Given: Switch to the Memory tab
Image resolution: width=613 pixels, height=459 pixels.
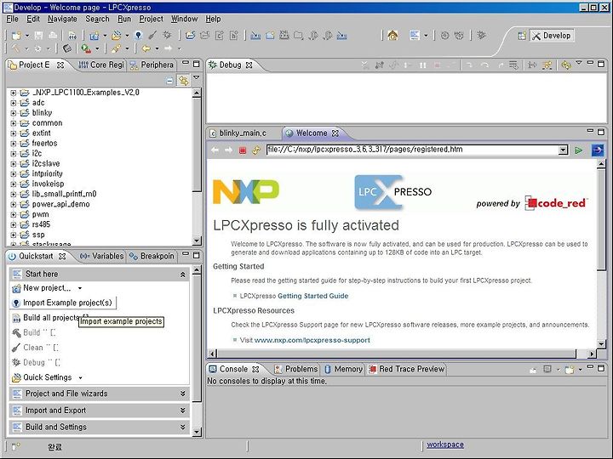Looking at the screenshot, I should 344,369.
